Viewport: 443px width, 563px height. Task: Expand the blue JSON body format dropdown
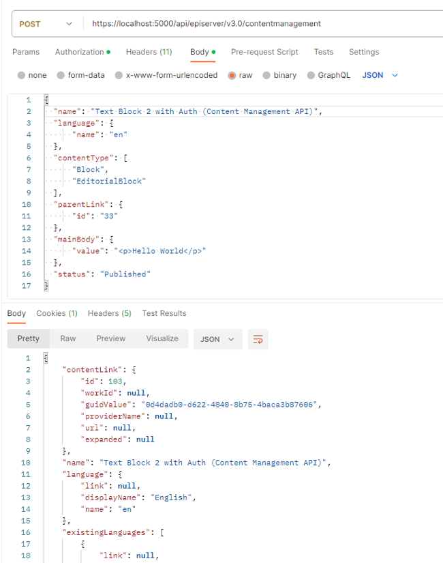380,75
